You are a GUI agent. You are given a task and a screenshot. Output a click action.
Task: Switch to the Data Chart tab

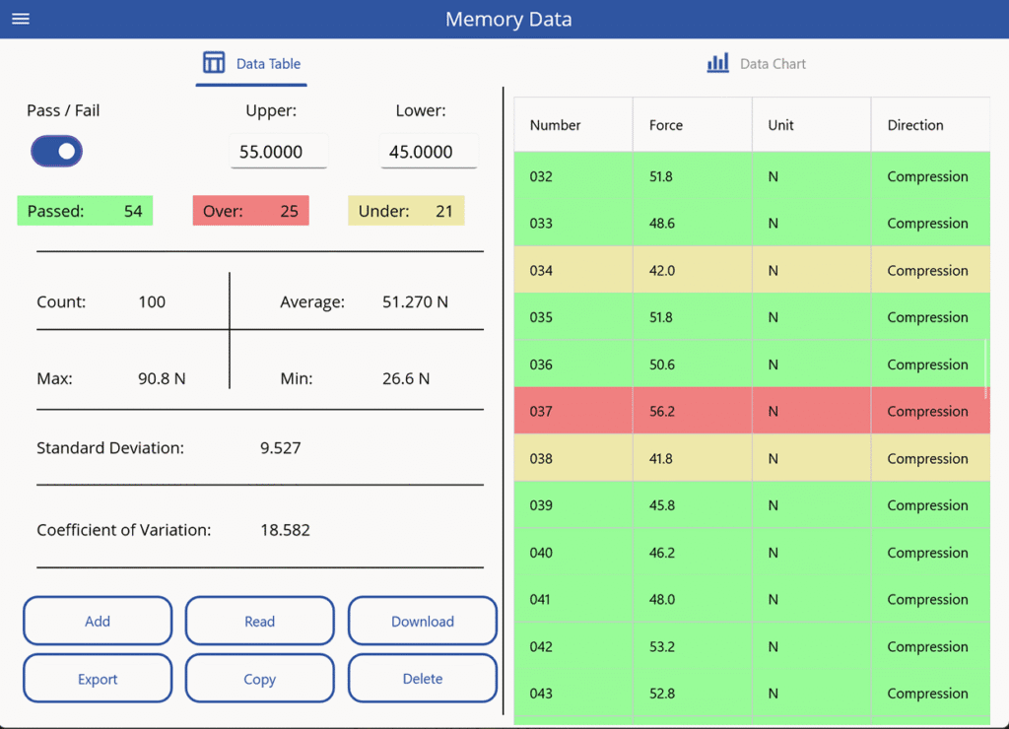pos(773,64)
